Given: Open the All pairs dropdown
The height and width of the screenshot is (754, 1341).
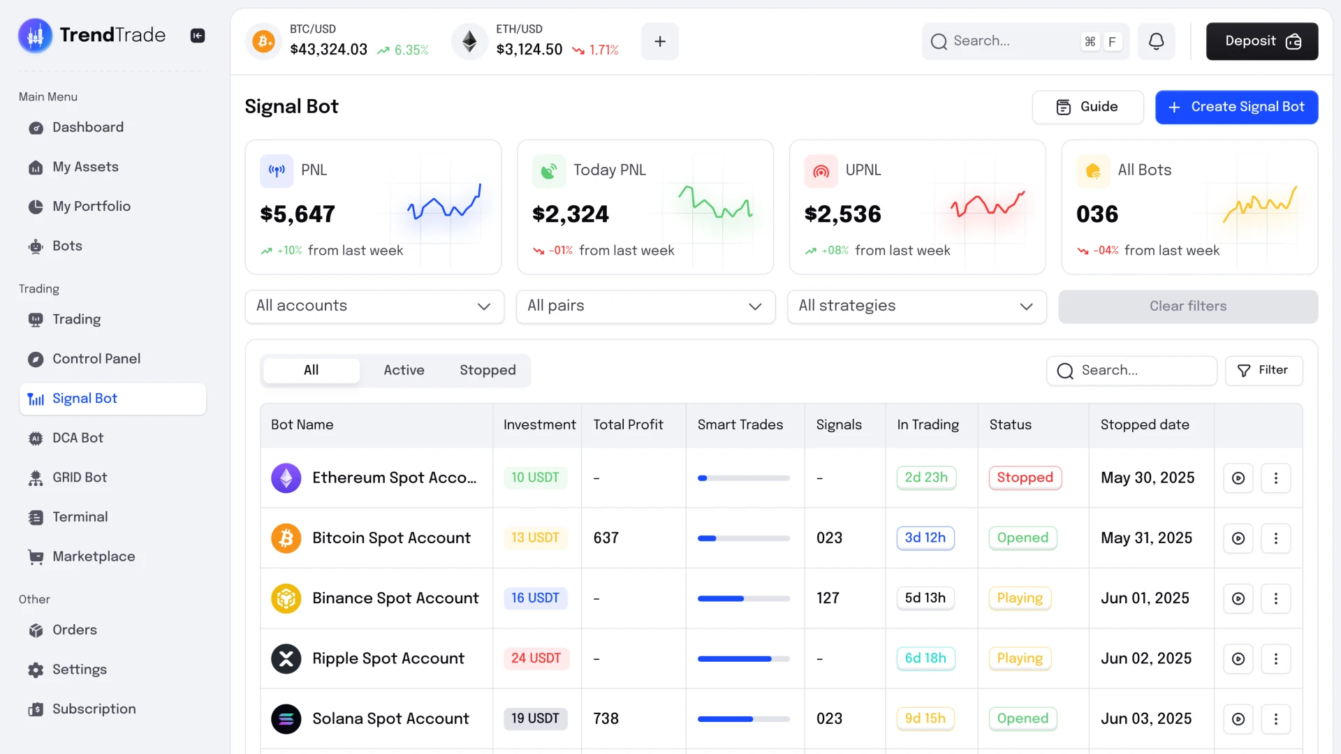Looking at the screenshot, I should pyautogui.click(x=645, y=306).
